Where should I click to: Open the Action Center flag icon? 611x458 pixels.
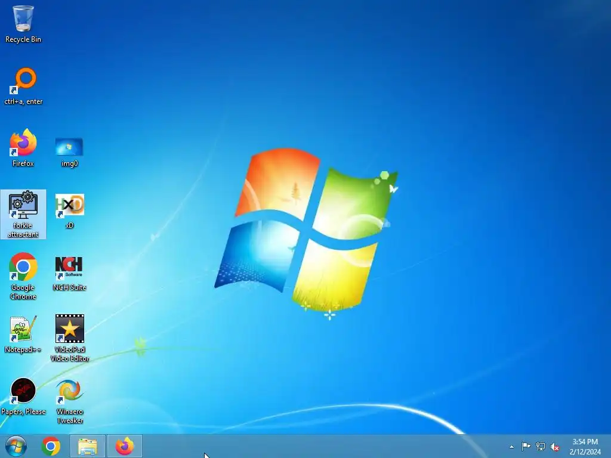coord(526,446)
